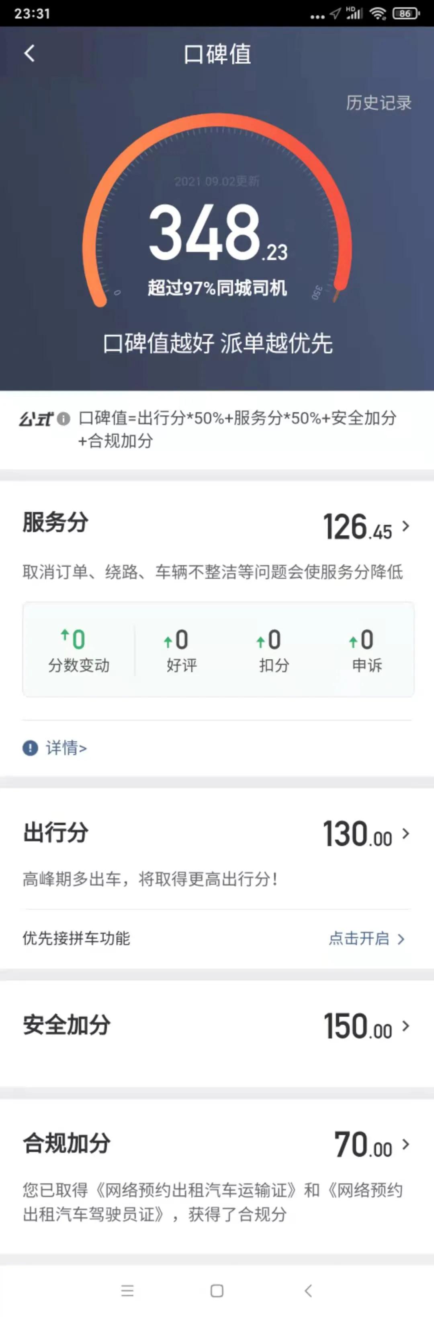Expand 出行分 details via its chevron
The width and height of the screenshot is (434, 1317).
406,835
